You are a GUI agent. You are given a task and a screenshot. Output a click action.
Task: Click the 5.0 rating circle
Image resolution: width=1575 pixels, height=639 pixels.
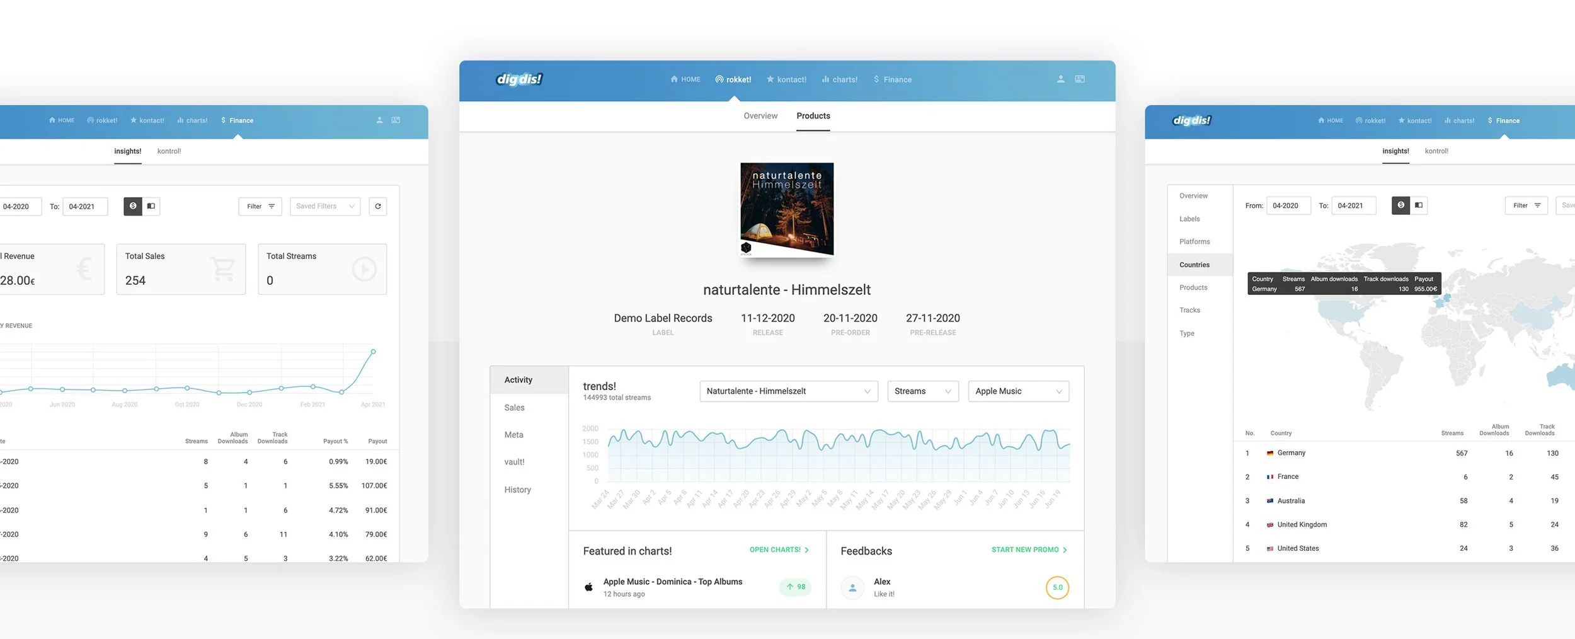tap(1057, 587)
